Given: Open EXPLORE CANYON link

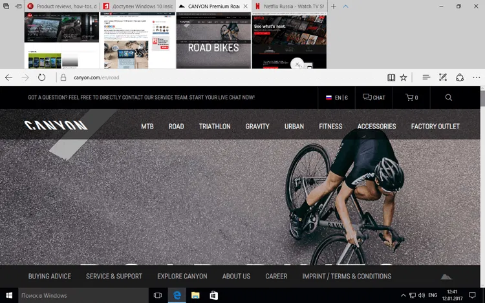Looking at the screenshot, I should click(182, 276).
